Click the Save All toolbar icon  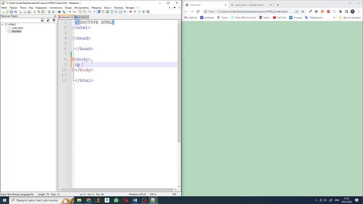(16, 11)
